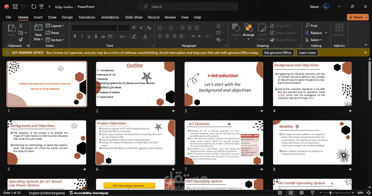
Task: Click the line spacing icon
Action: coord(197,28)
